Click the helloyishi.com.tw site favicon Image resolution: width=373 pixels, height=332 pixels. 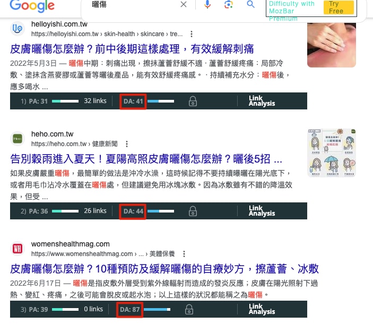pos(18,29)
